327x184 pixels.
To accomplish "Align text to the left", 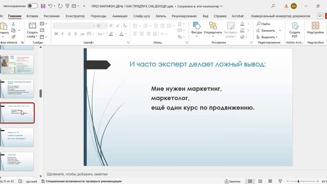I will pyautogui.click(x=135, y=34).
